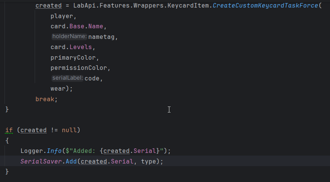
Task: Click the underlined 'if' keyword
Action: click(9, 130)
